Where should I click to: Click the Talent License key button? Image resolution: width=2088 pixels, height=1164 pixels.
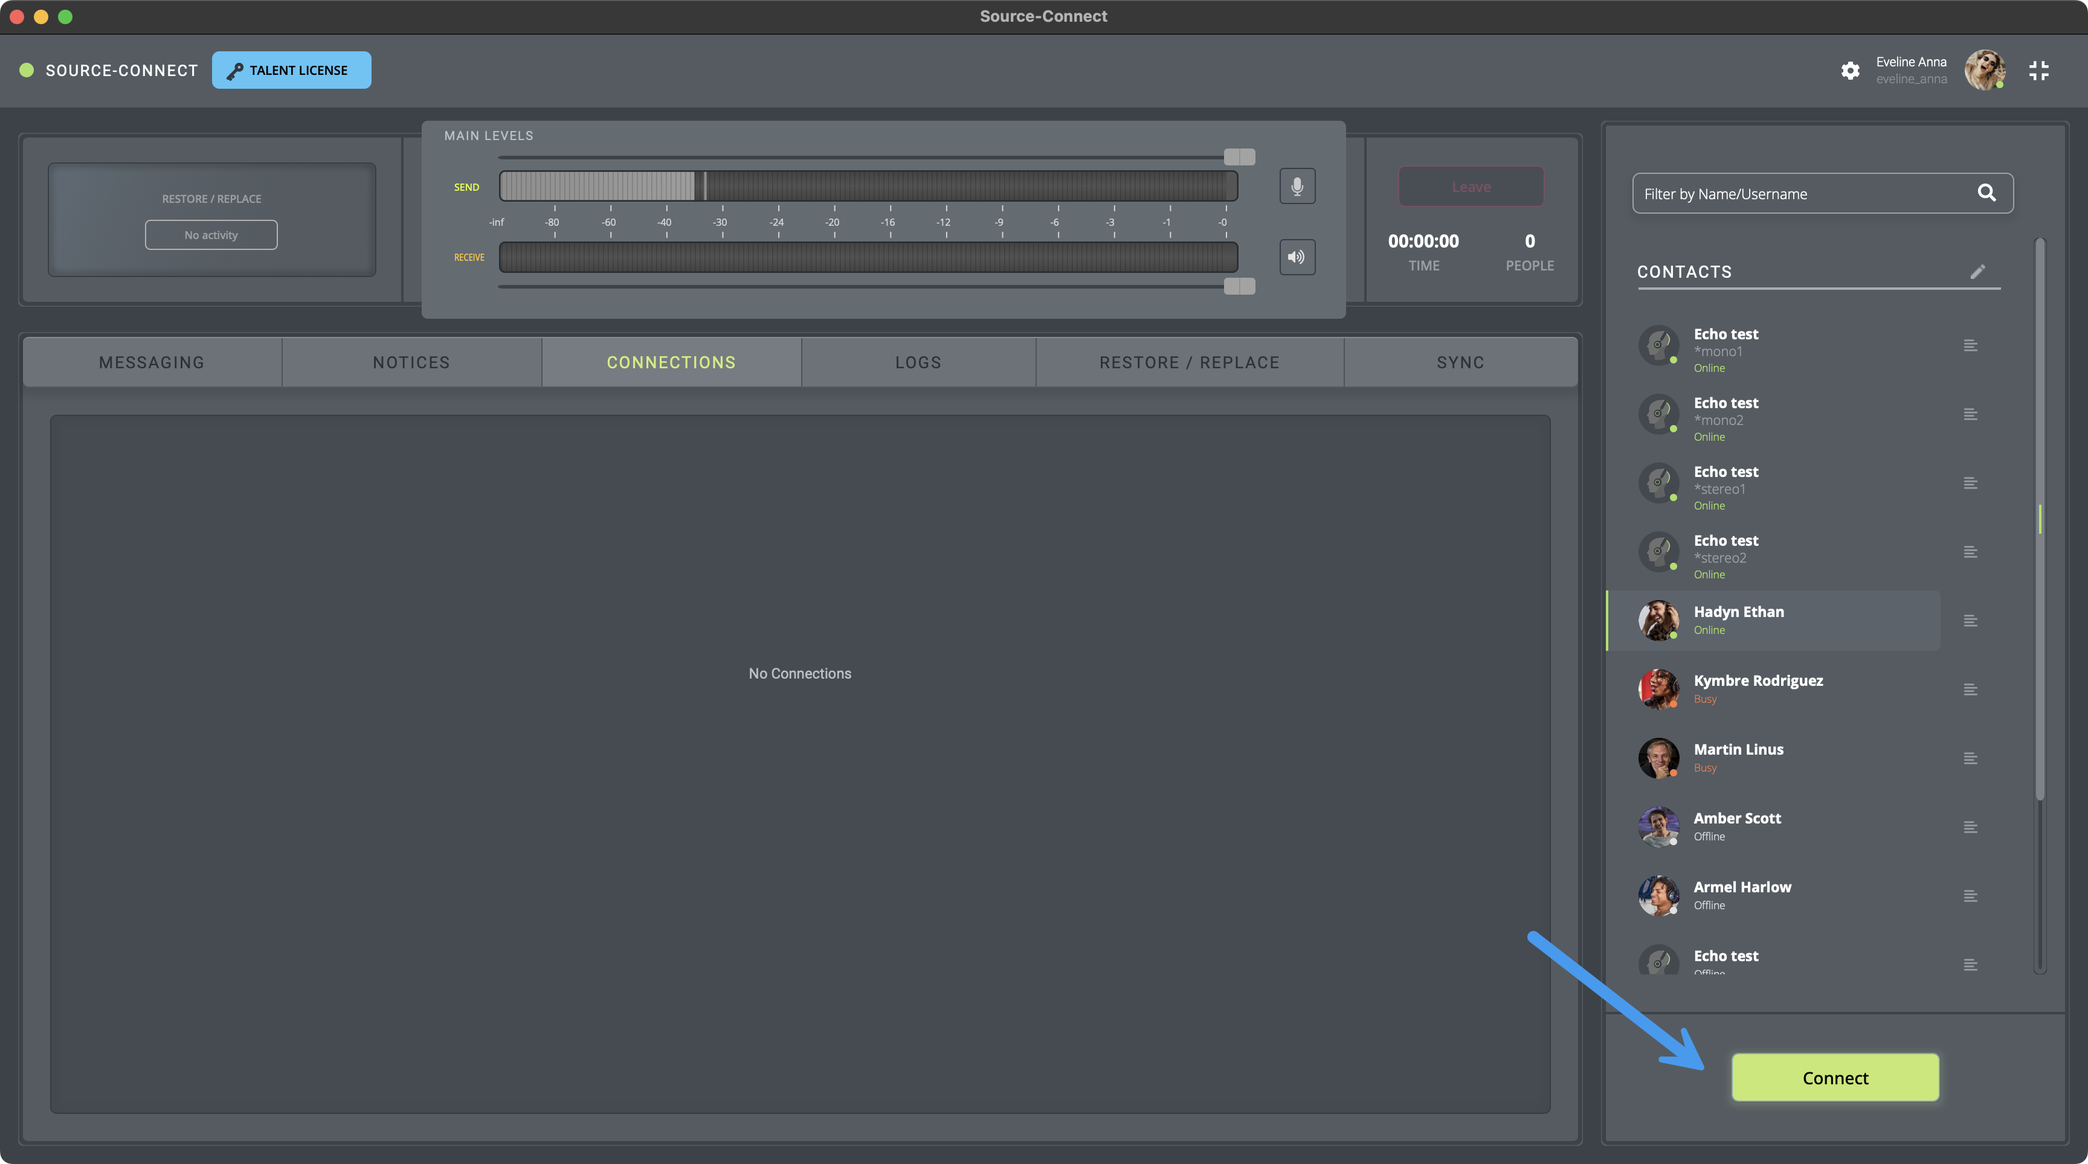click(291, 71)
